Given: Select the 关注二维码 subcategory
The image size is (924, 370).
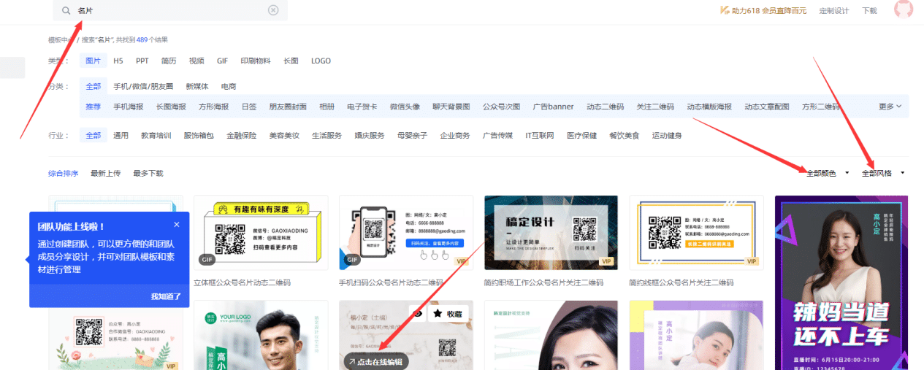Looking at the screenshot, I should coord(655,107).
